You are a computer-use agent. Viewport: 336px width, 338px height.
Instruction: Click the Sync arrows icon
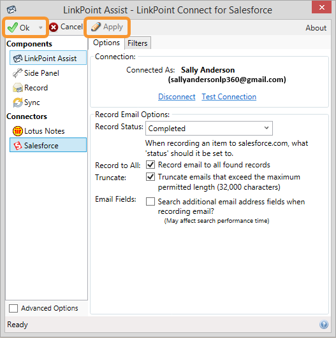pos(18,102)
